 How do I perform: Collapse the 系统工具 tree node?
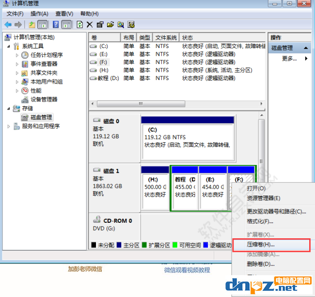pyautogui.click(x=8, y=46)
